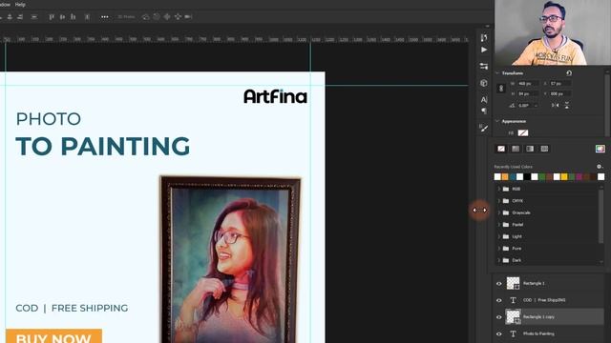Expand the RGB swatch folder
Image resolution: width=611 pixels, height=343 pixels.
click(x=498, y=189)
